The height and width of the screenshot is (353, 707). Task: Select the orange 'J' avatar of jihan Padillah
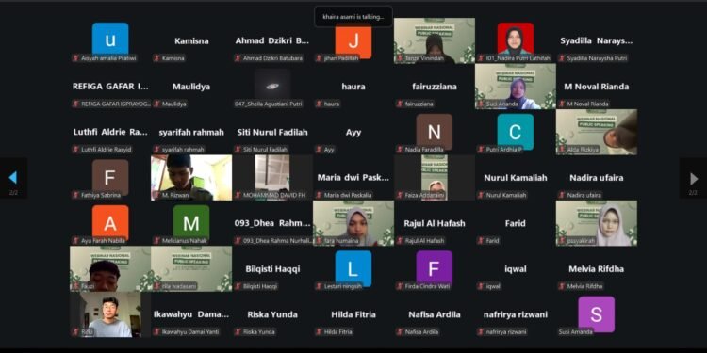[x=353, y=41]
